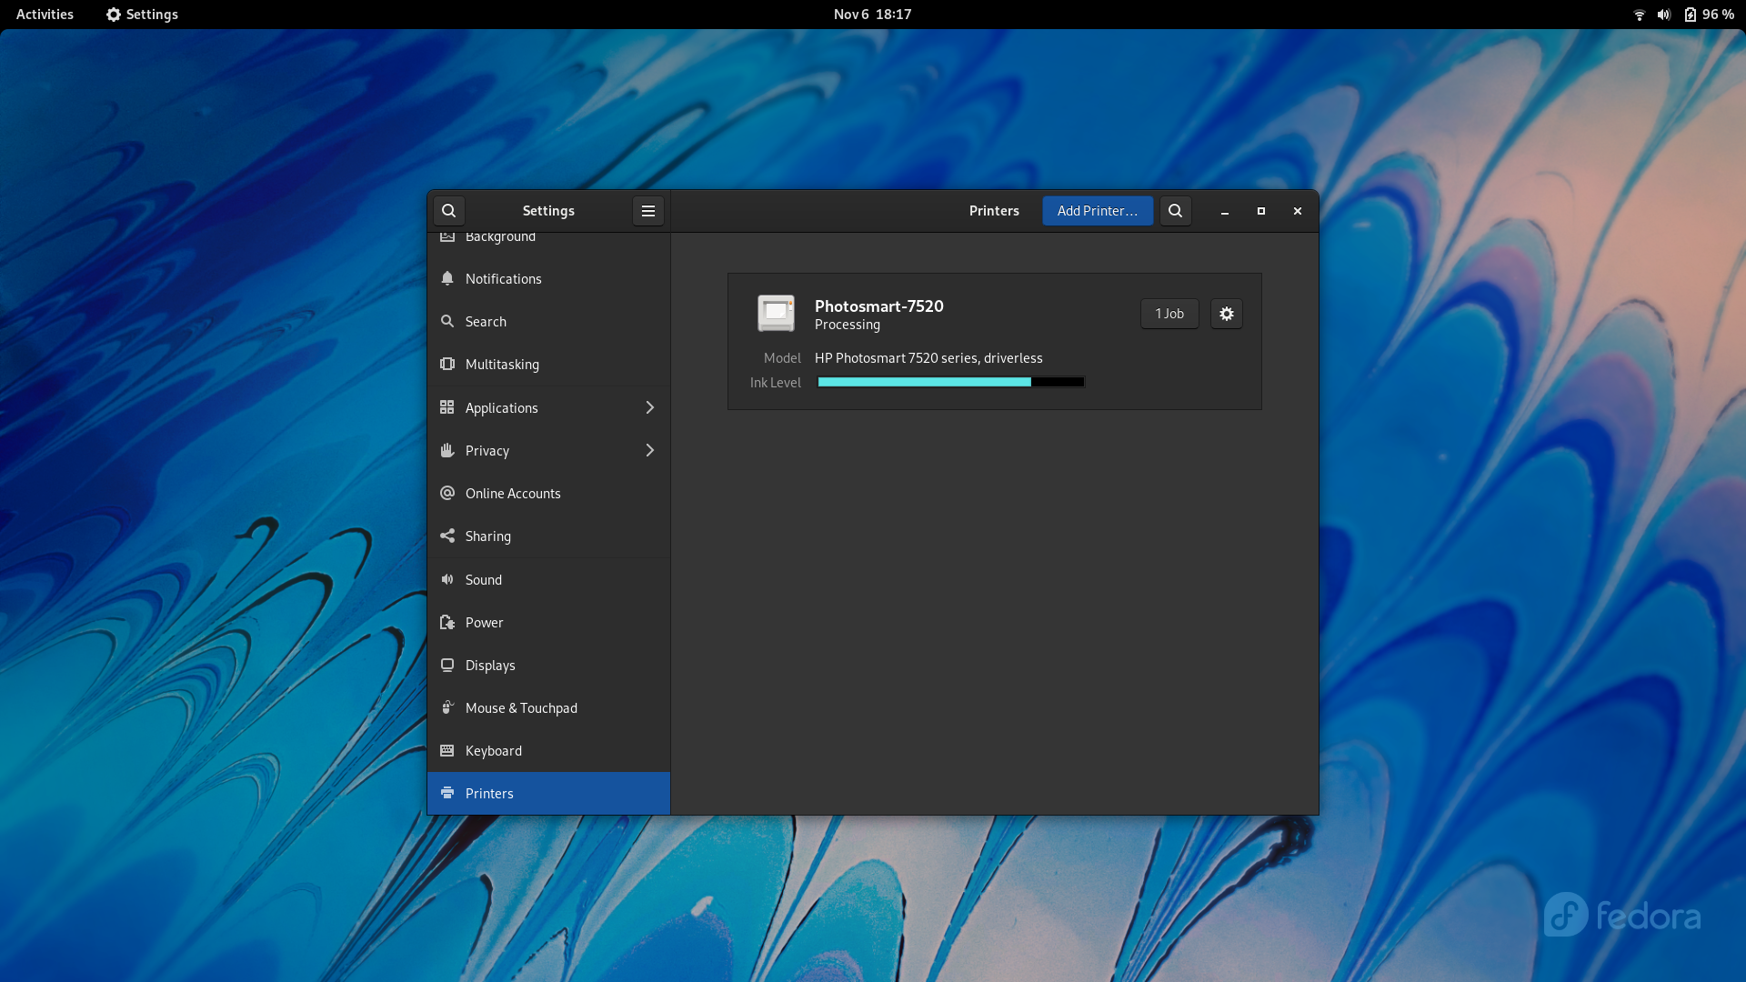The image size is (1746, 982).
Task: Open Photosmart-7520 printer options gear
Action: tap(1227, 314)
